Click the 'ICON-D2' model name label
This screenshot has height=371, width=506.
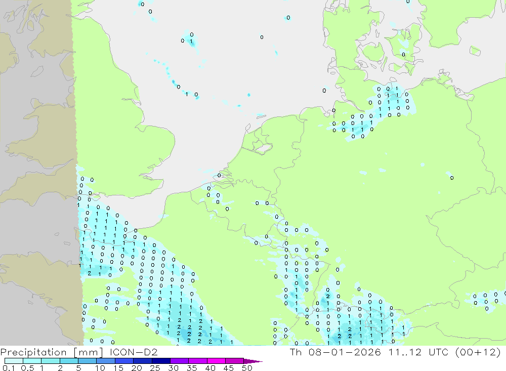134,352
